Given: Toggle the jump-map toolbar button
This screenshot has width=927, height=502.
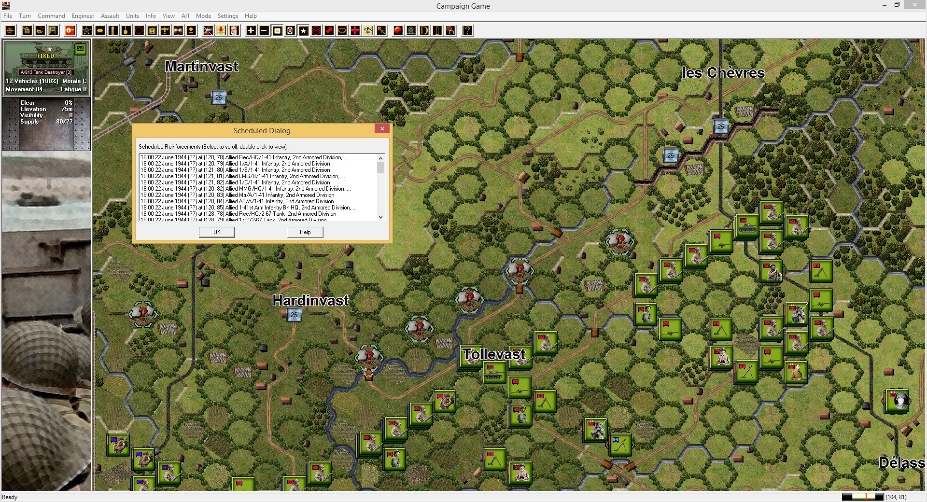Looking at the screenshot, I should [368, 30].
